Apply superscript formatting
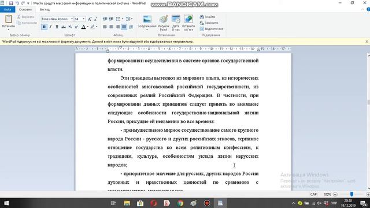370x208 pixels. 76,27
